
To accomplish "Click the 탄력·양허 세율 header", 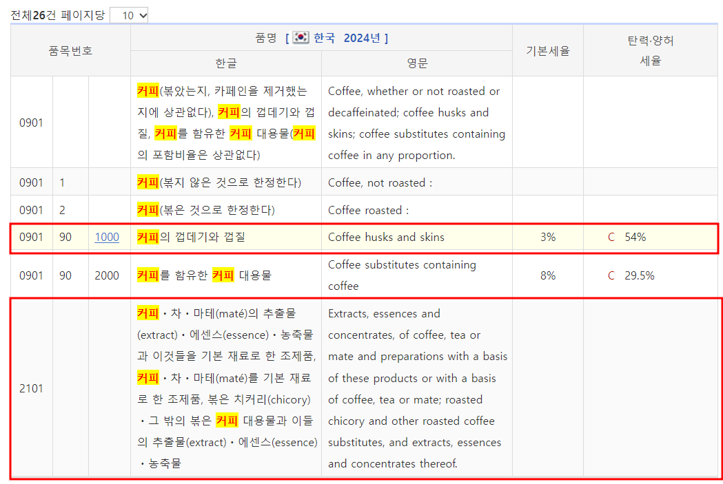I will click(652, 50).
